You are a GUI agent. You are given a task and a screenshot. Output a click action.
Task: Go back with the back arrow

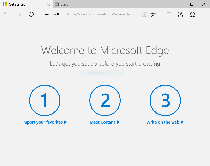(6, 14)
